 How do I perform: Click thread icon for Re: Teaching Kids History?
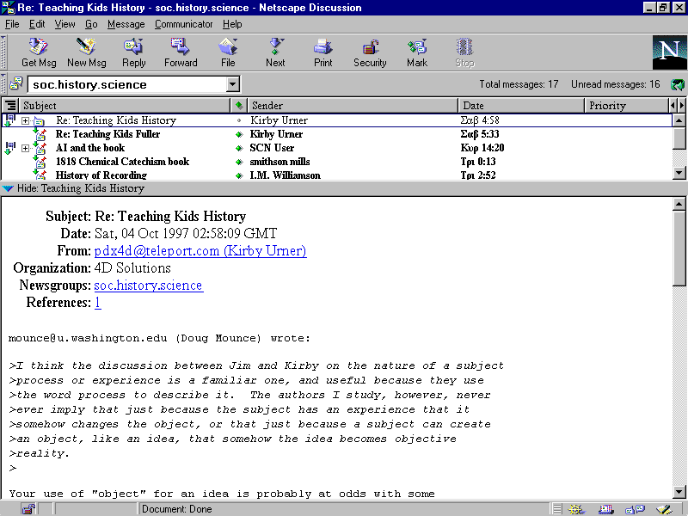(9, 120)
